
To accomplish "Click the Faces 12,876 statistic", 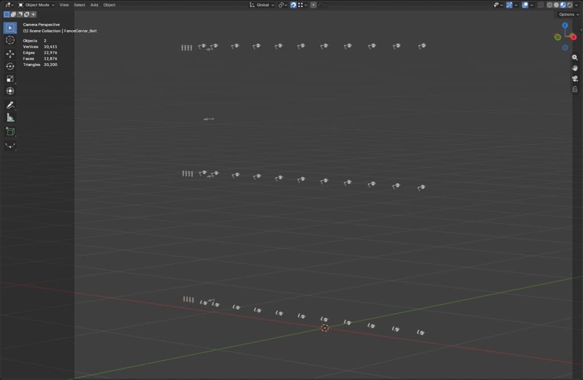I will tap(40, 59).
